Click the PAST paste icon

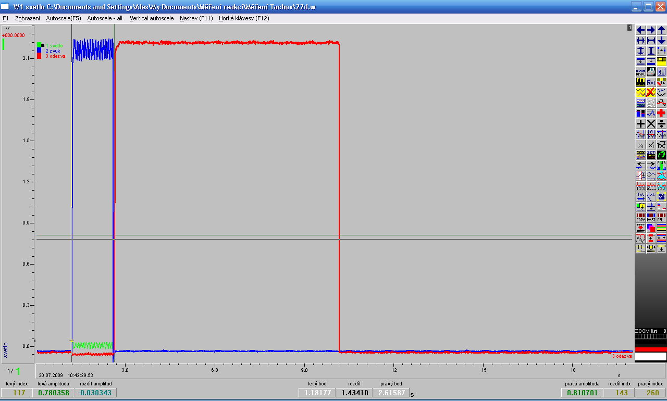coord(651,217)
